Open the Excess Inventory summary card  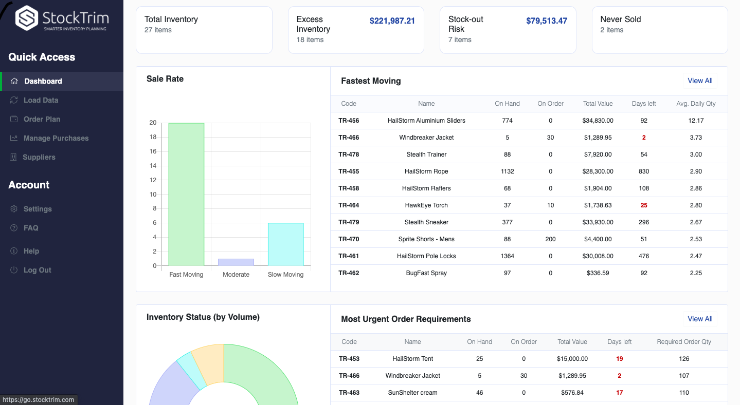point(356,30)
